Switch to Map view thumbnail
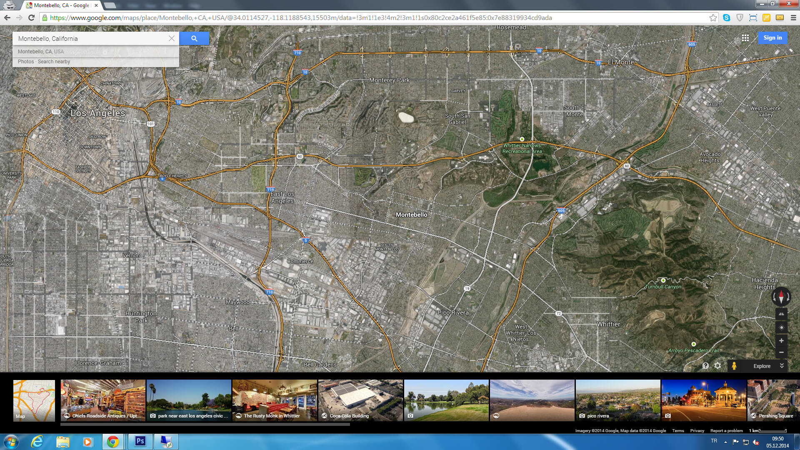This screenshot has height=450, width=800. pyautogui.click(x=34, y=400)
